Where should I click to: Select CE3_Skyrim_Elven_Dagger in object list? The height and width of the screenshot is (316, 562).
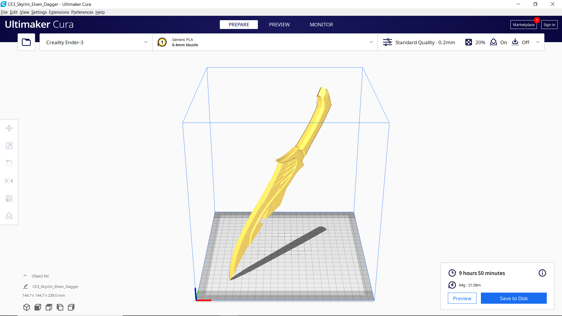(x=55, y=286)
